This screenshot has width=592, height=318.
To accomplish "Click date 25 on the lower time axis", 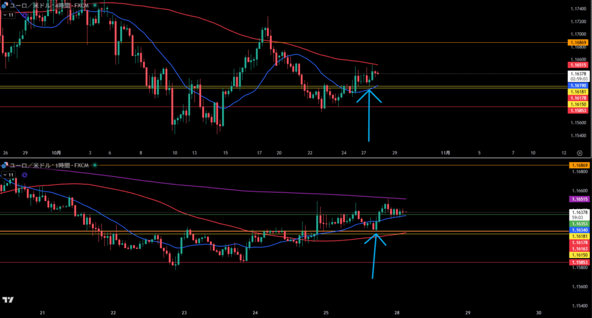I will tap(326, 312).
